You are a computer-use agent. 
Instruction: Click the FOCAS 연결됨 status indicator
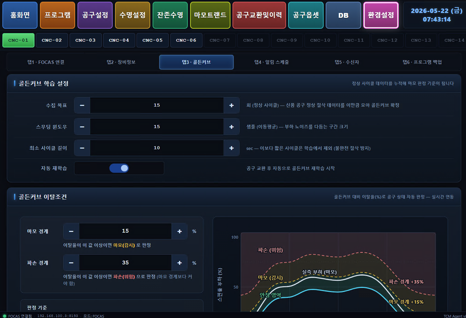point(17,316)
